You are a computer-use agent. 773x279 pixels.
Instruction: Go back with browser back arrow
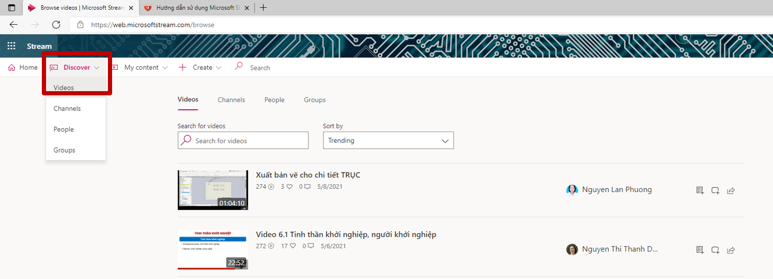[x=13, y=25]
